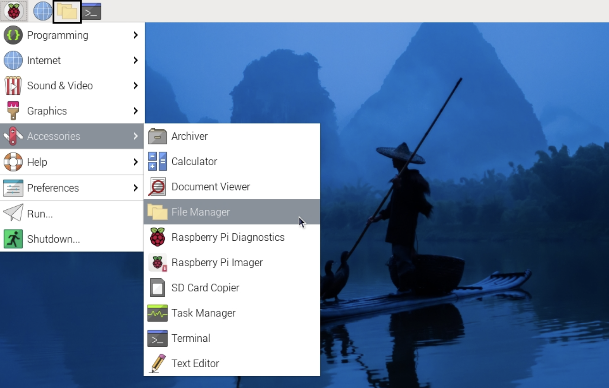Open the Sound & Video menu
The height and width of the screenshot is (388, 609).
(x=60, y=86)
